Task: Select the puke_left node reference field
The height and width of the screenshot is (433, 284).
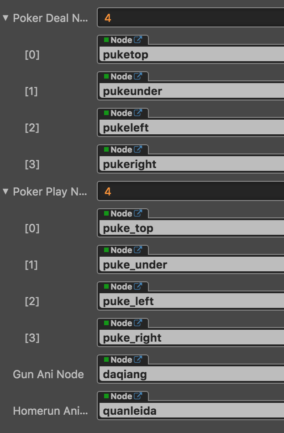Action: [192, 301]
